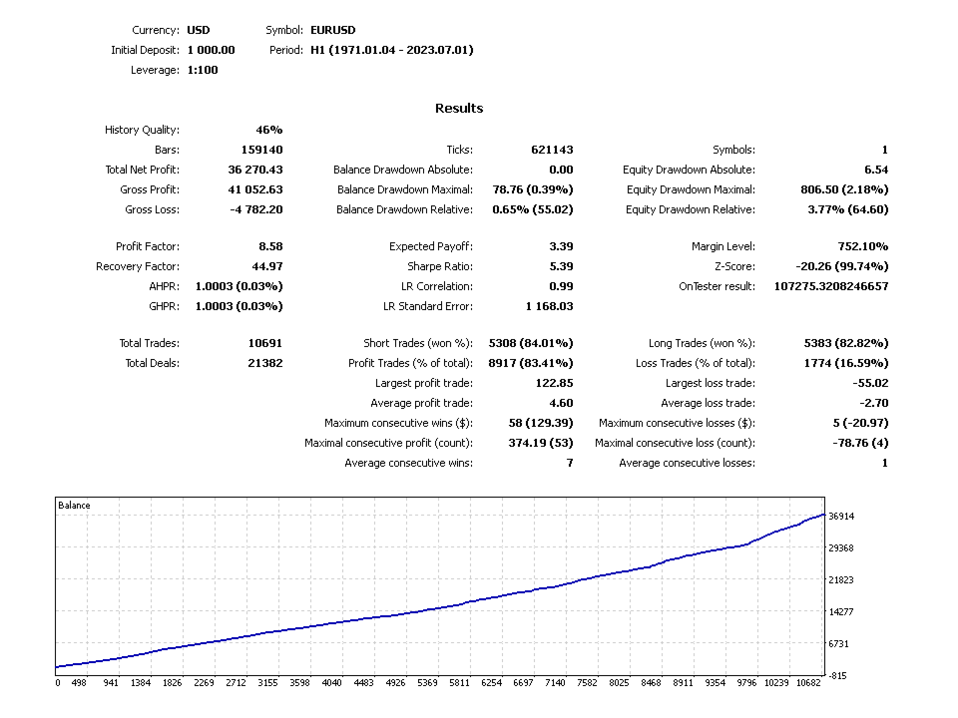
Task: Click Average consecutive wins value 7
Action: (x=570, y=463)
